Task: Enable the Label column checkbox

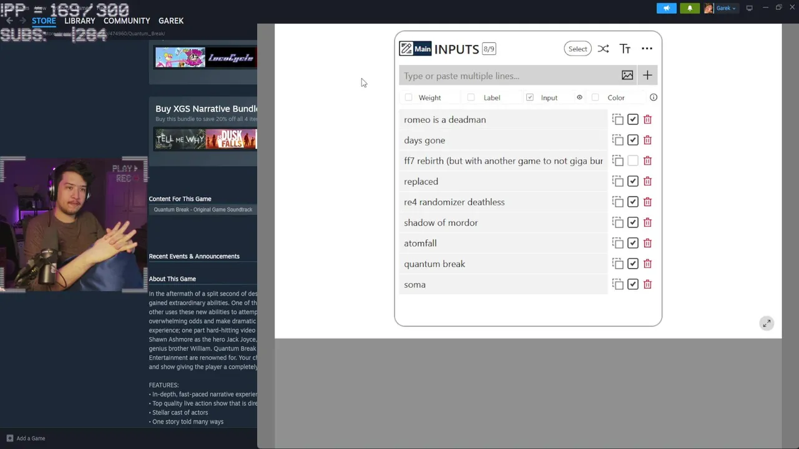Action: pyautogui.click(x=471, y=97)
